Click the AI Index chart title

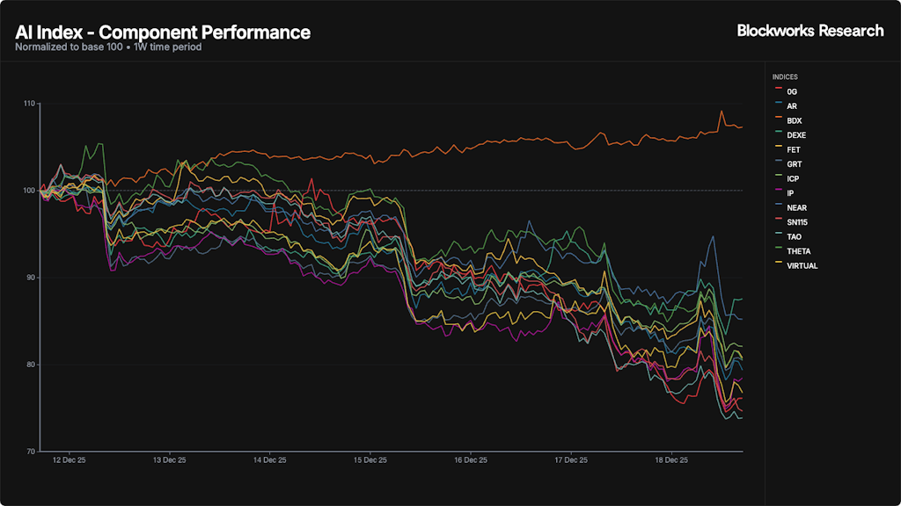click(163, 33)
